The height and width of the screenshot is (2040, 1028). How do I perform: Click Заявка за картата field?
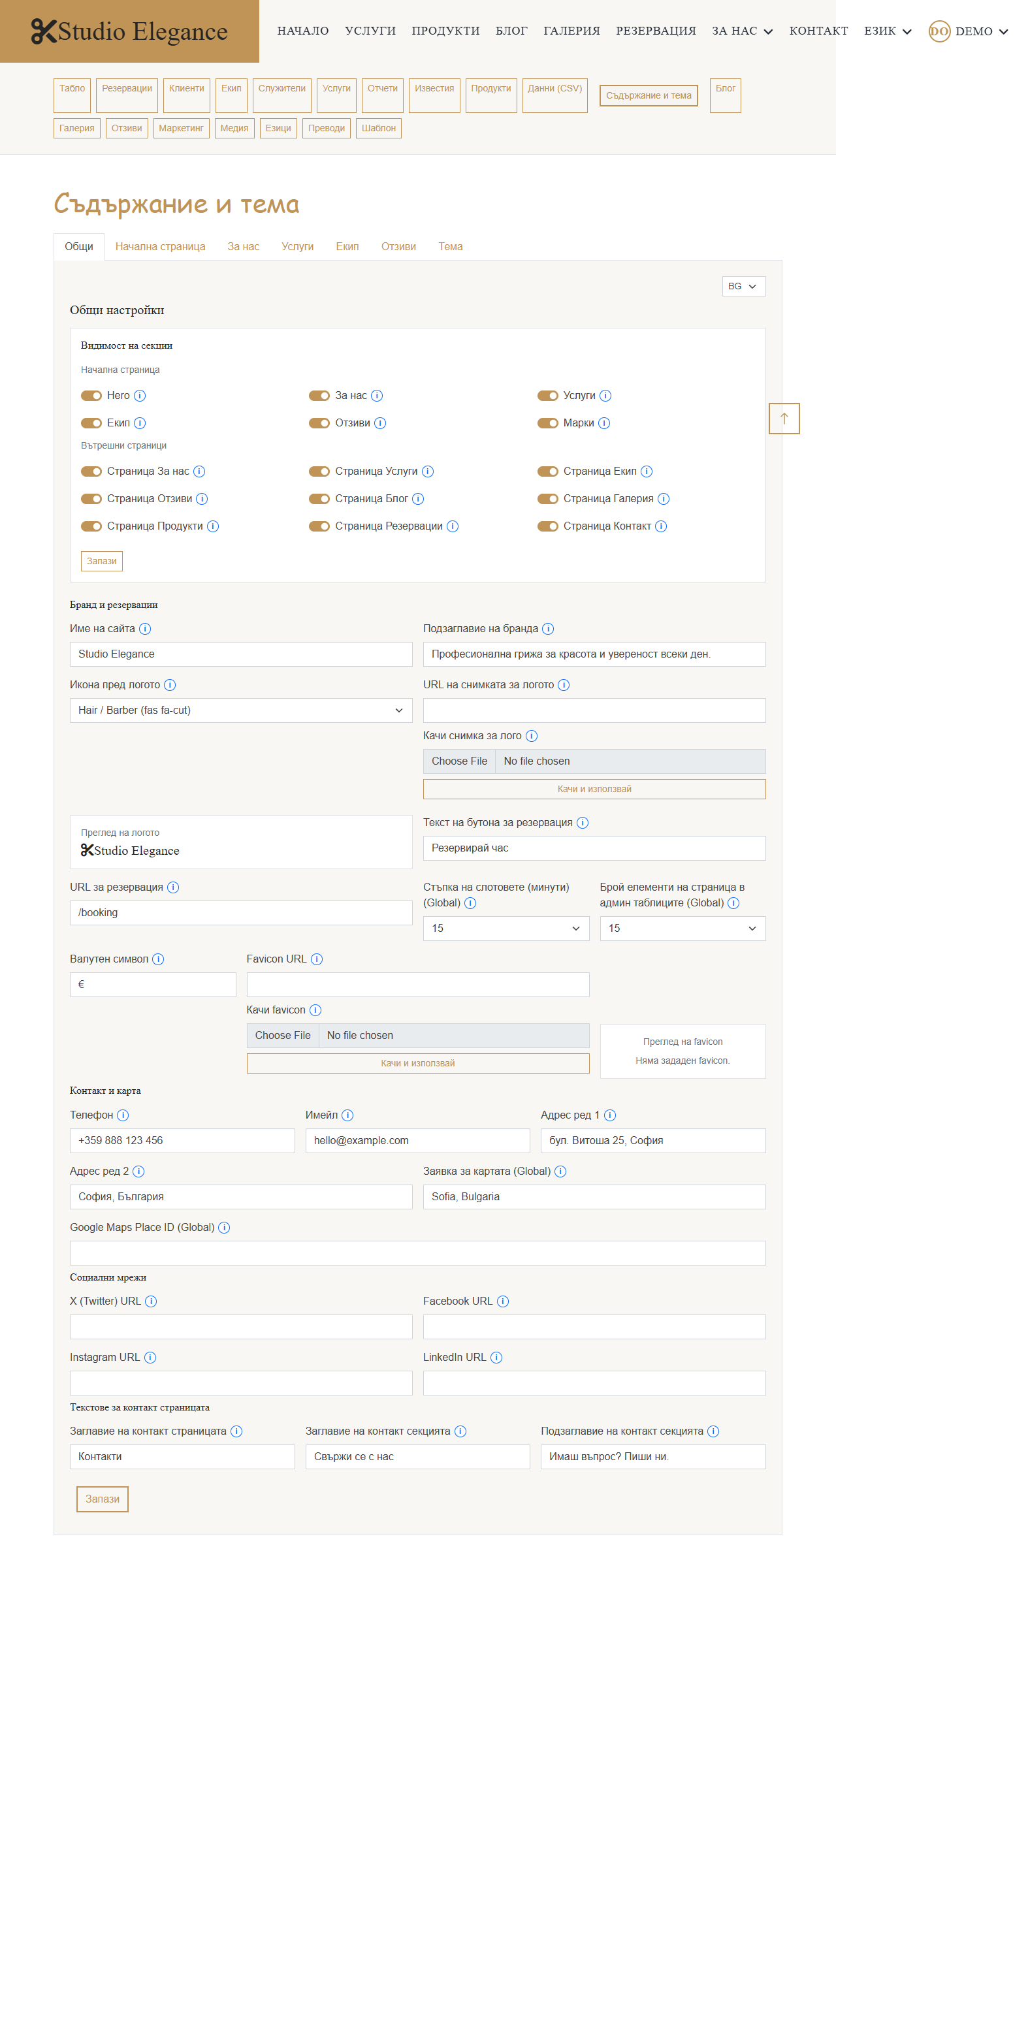pyautogui.click(x=595, y=1196)
